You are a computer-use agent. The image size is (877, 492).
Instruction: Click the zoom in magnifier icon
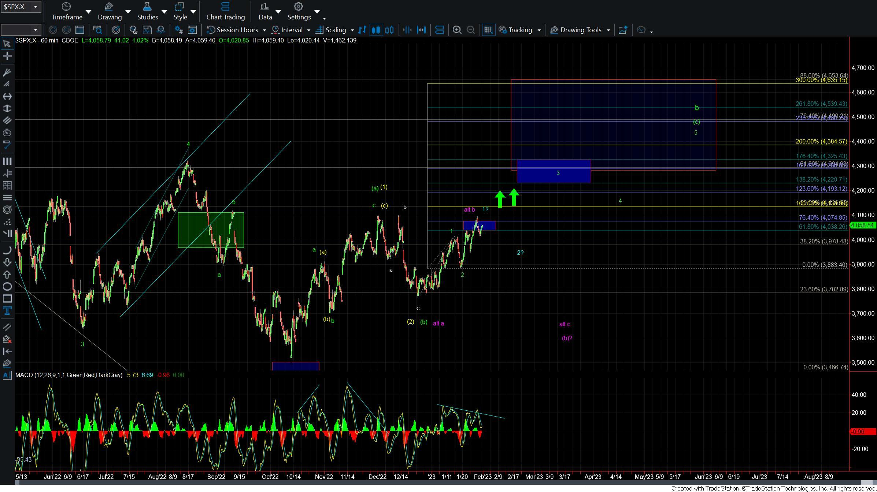[x=457, y=30]
